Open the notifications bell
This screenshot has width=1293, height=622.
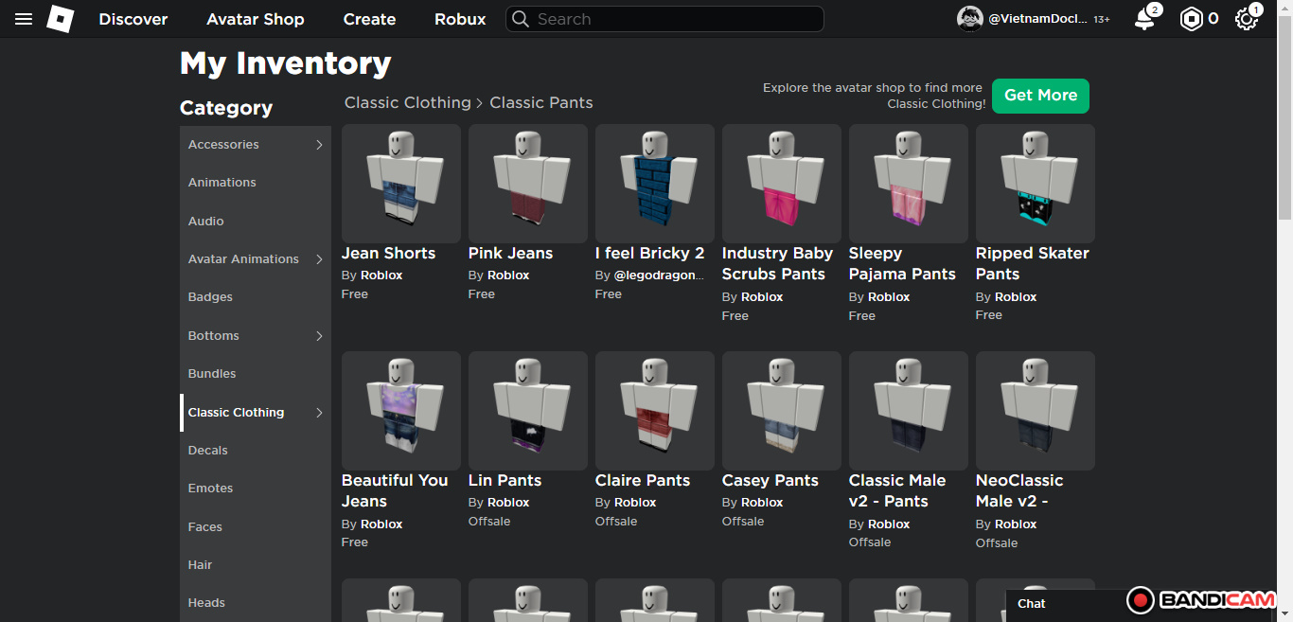coord(1144,19)
